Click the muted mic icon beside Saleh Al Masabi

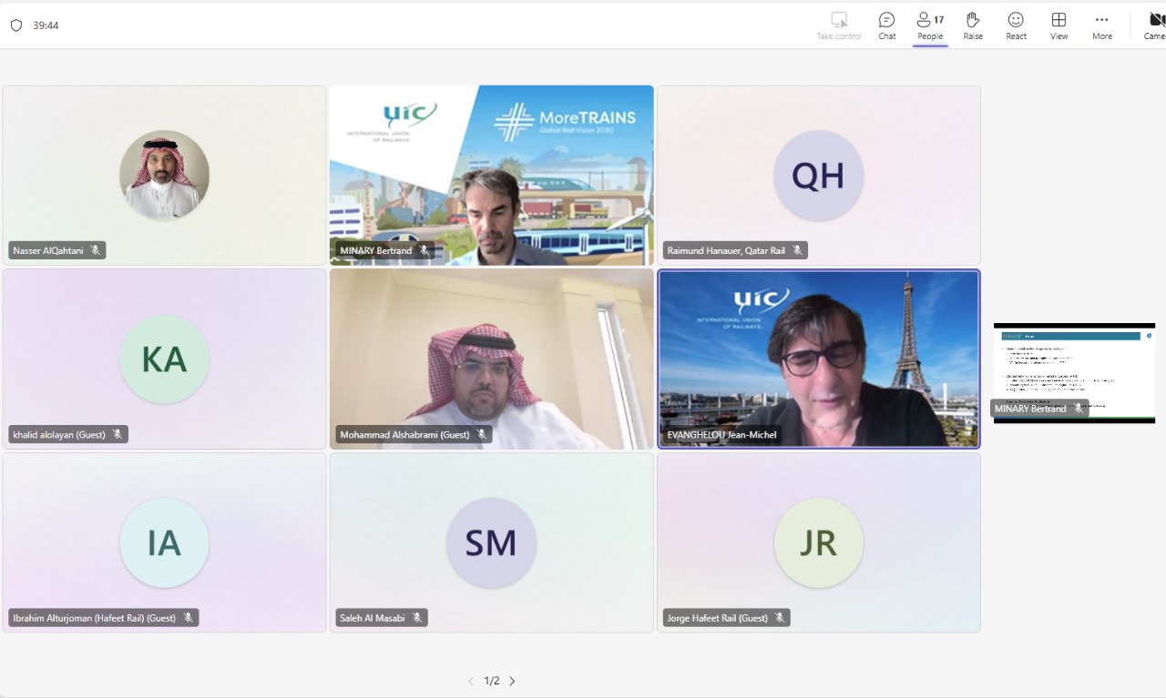click(x=417, y=618)
